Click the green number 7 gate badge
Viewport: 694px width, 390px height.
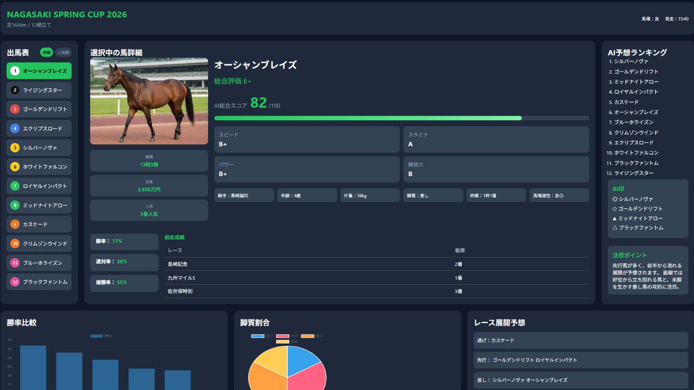pyautogui.click(x=15, y=186)
